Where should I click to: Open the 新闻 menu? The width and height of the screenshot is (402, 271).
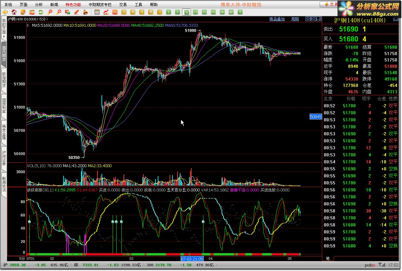tap(54, 4)
